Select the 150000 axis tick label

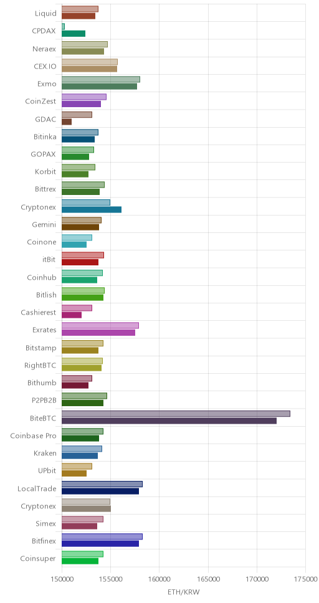click(x=62, y=578)
